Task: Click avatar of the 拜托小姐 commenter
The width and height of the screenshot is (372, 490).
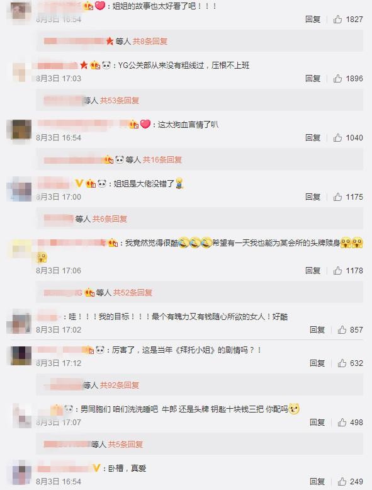Action: (21, 356)
